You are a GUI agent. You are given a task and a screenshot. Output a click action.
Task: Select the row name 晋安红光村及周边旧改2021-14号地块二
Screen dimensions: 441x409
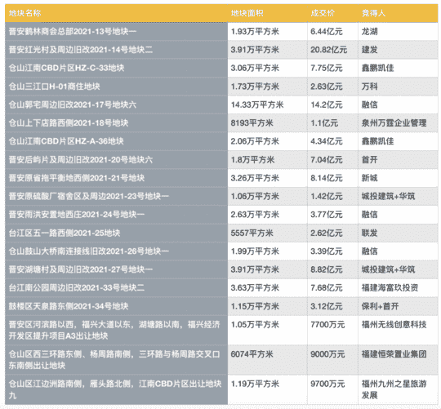click(116, 50)
